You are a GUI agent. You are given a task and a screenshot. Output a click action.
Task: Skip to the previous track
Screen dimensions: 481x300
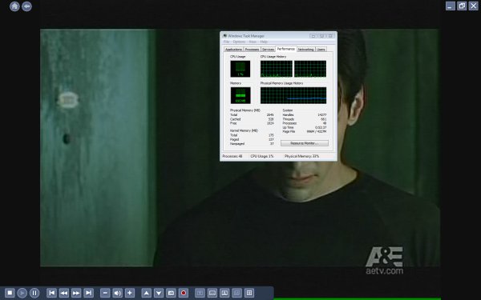click(51, 293)
